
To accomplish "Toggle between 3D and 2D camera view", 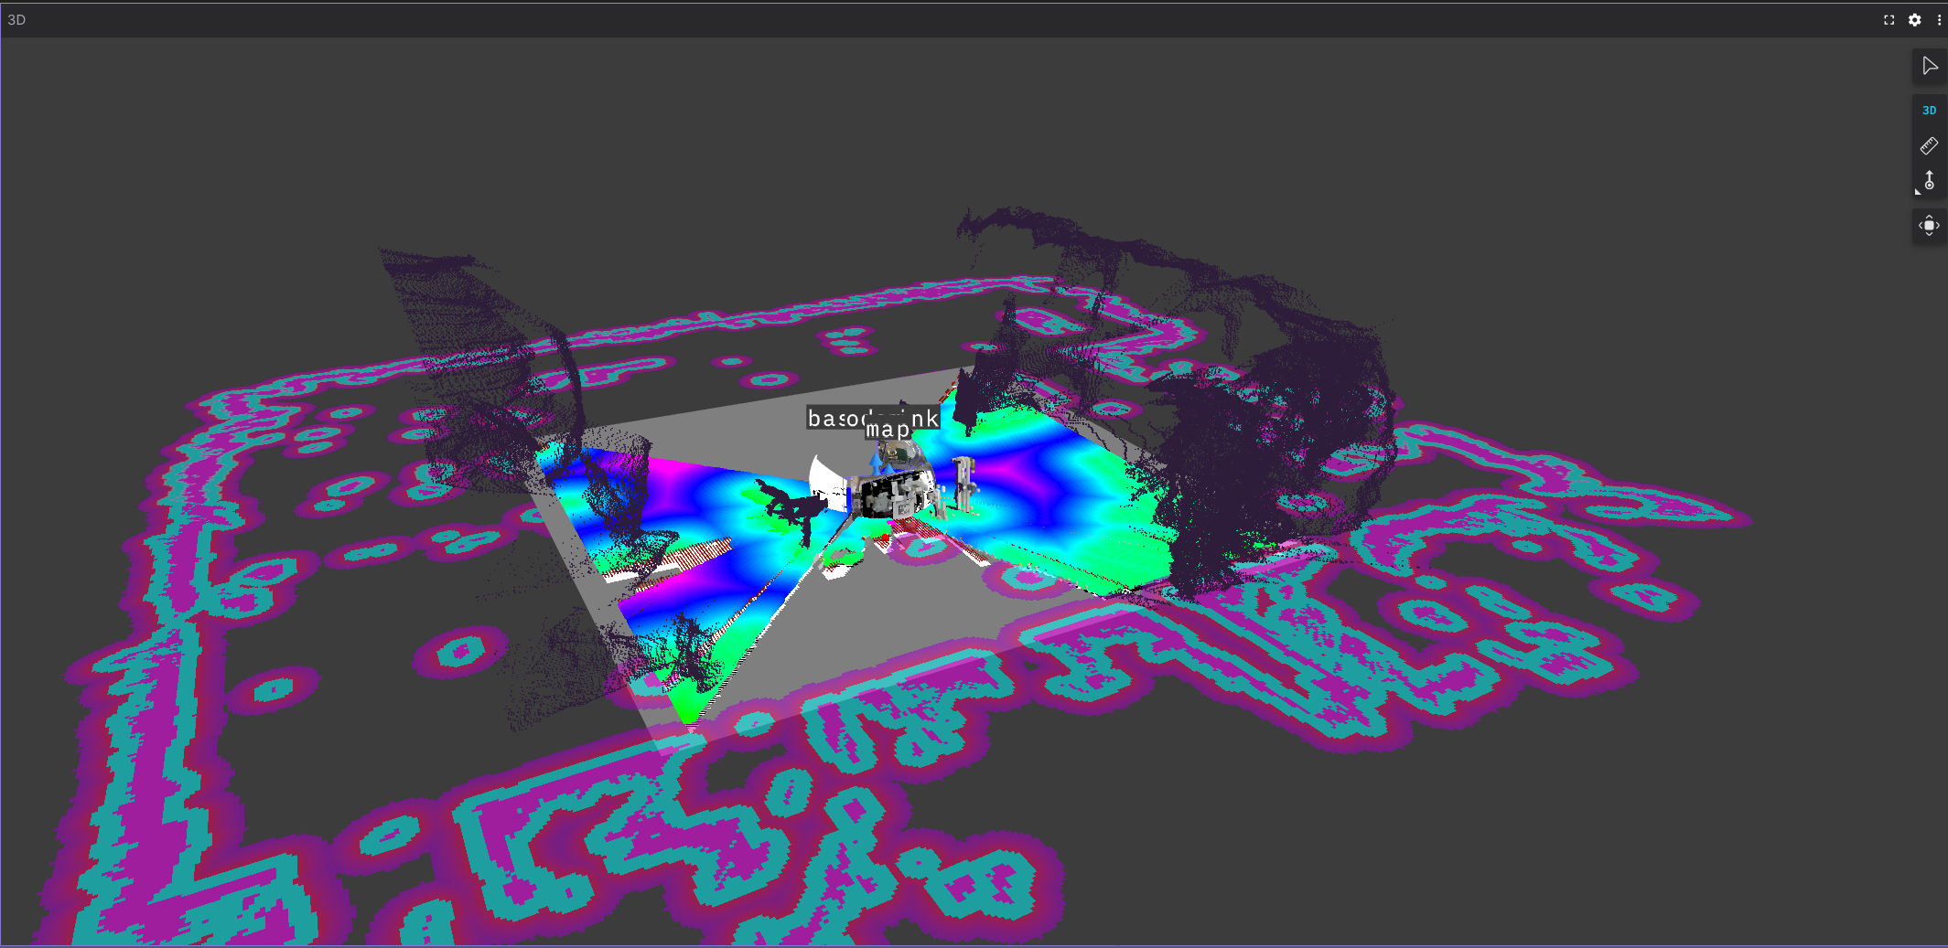I will (1929, 110).
